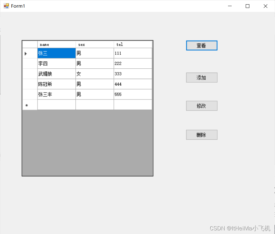This screenshot has height=234, width=275.
Task: Select the cell containing 张三
Action: 56,53
